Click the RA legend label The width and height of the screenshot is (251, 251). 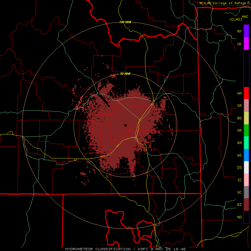point(239,143)
